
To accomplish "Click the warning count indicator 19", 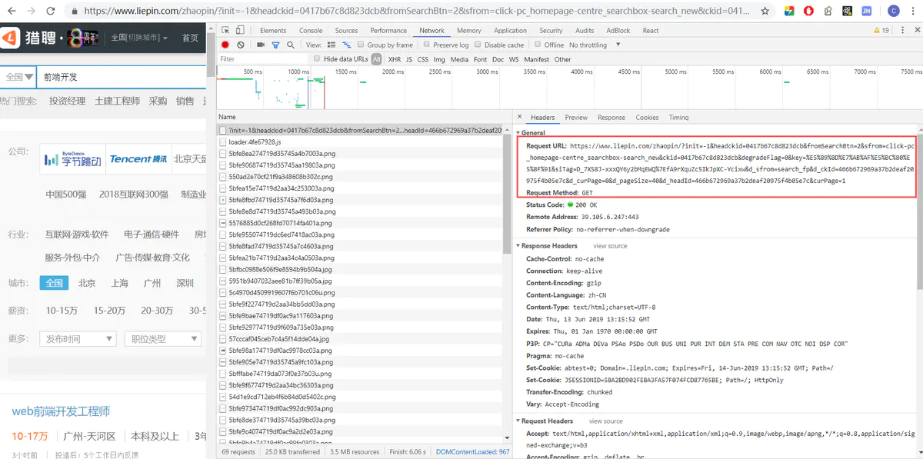I will (x=881, y=31).
